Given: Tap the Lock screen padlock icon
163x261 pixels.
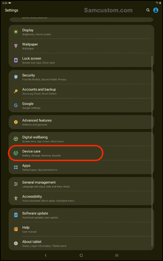Looking at the screenshot, I should click(x=16, y=60).
